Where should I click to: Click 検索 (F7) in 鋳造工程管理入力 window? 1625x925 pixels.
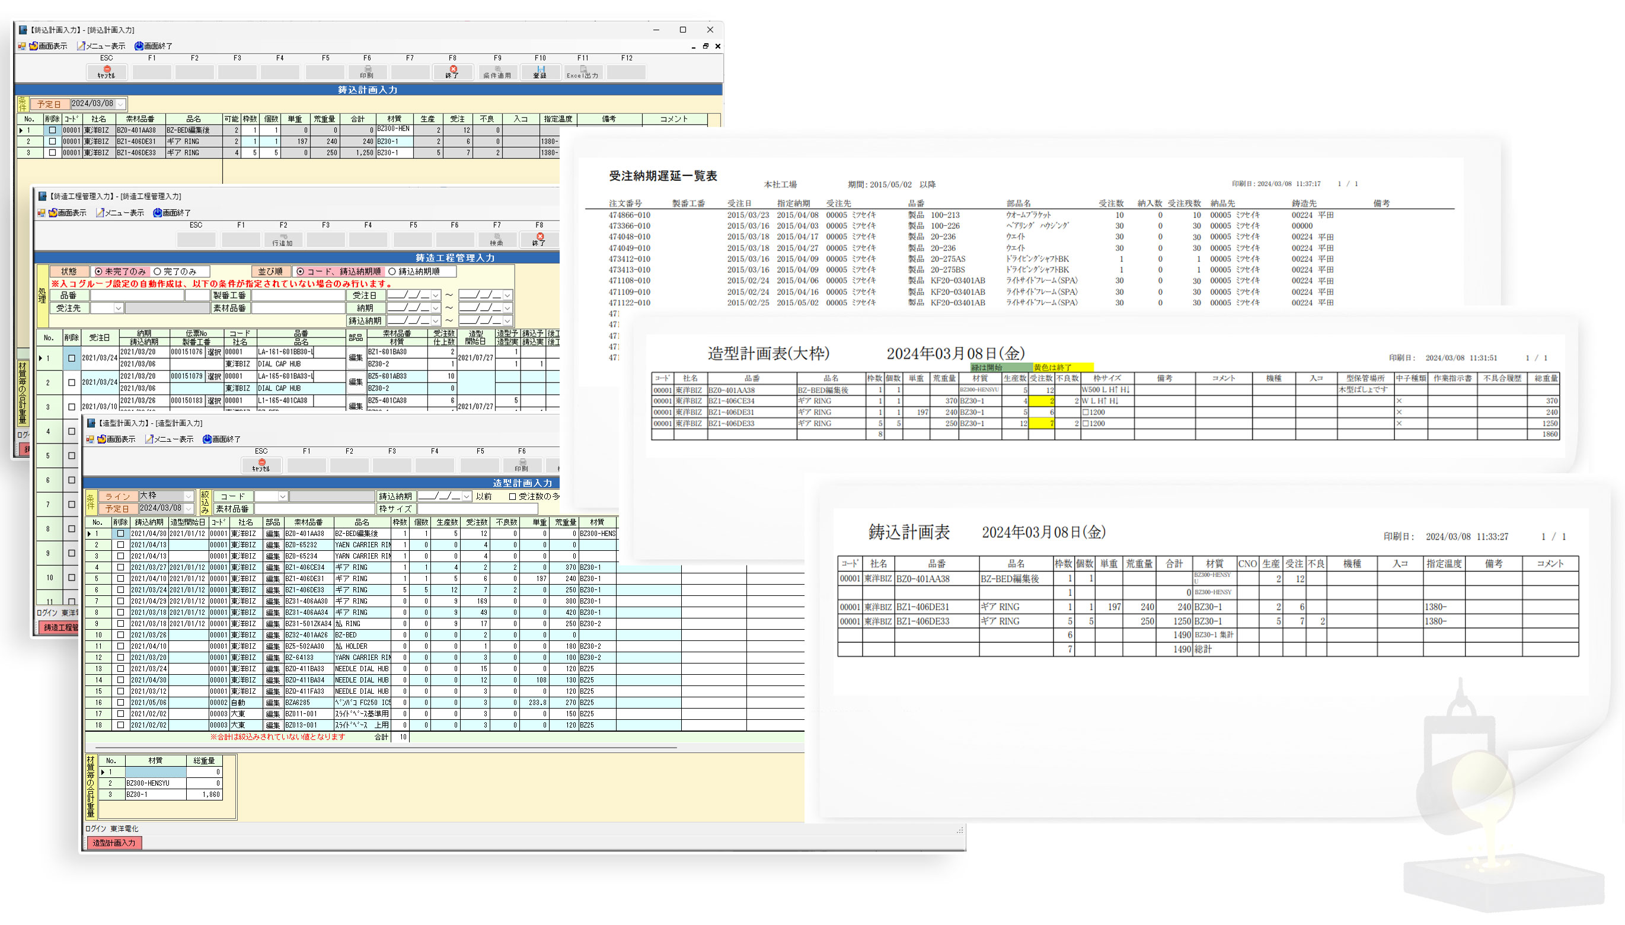tap(497, 240)
